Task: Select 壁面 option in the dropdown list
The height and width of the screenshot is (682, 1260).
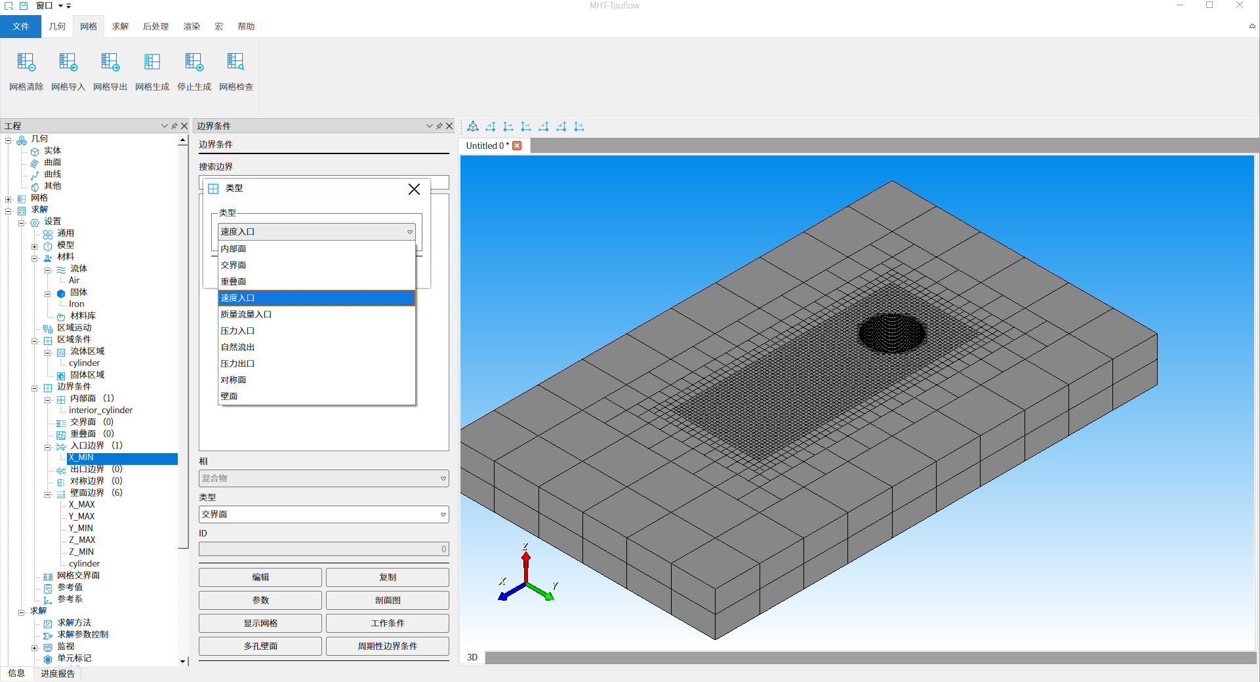Action: (x=229, y=396)
